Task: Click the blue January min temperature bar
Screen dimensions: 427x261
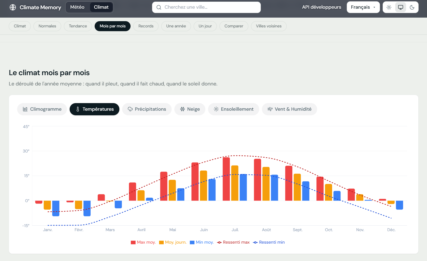Action: coord(56,208)
